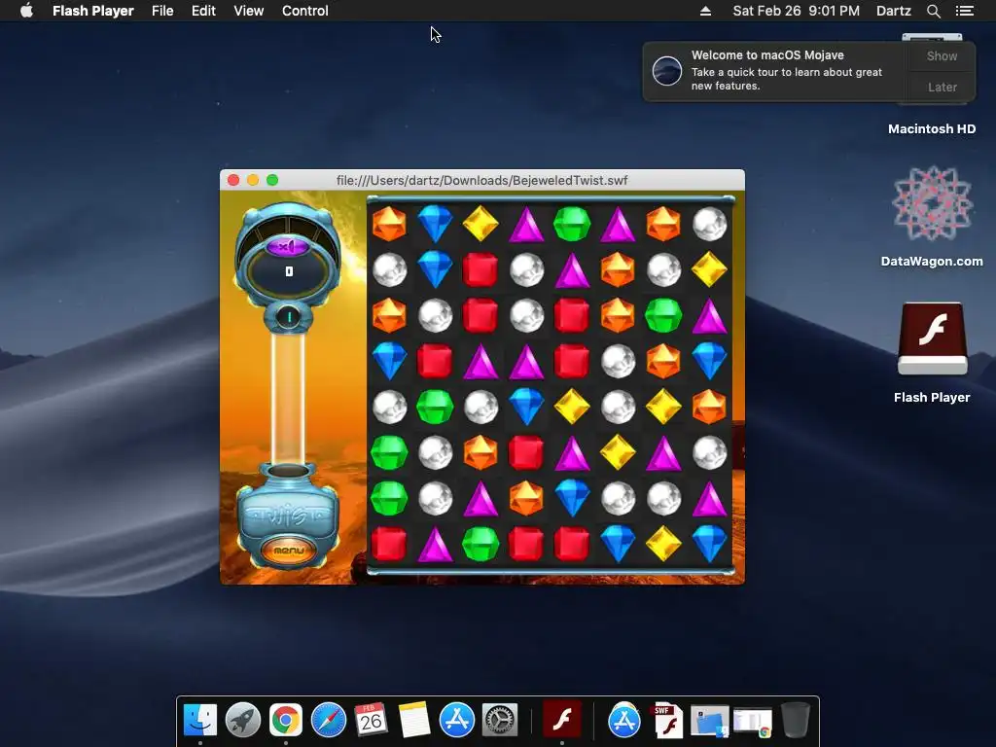Open the SWF file icon in the Dock
The image size is (996, 747).
[666, 721]
